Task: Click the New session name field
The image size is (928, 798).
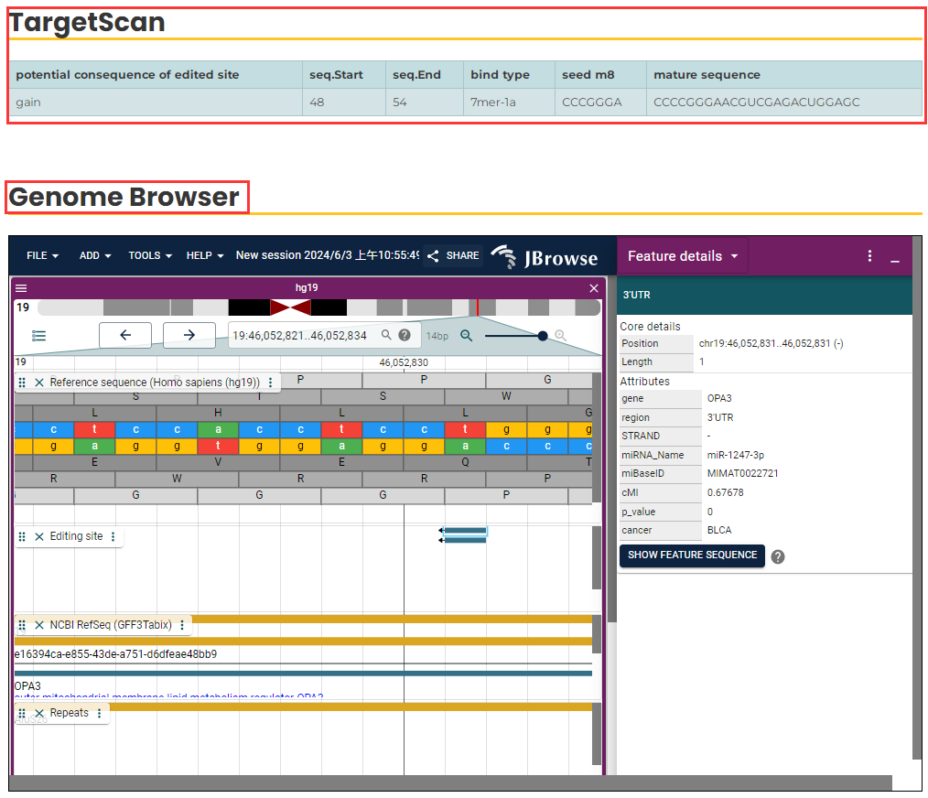Action: coord(328,255)
